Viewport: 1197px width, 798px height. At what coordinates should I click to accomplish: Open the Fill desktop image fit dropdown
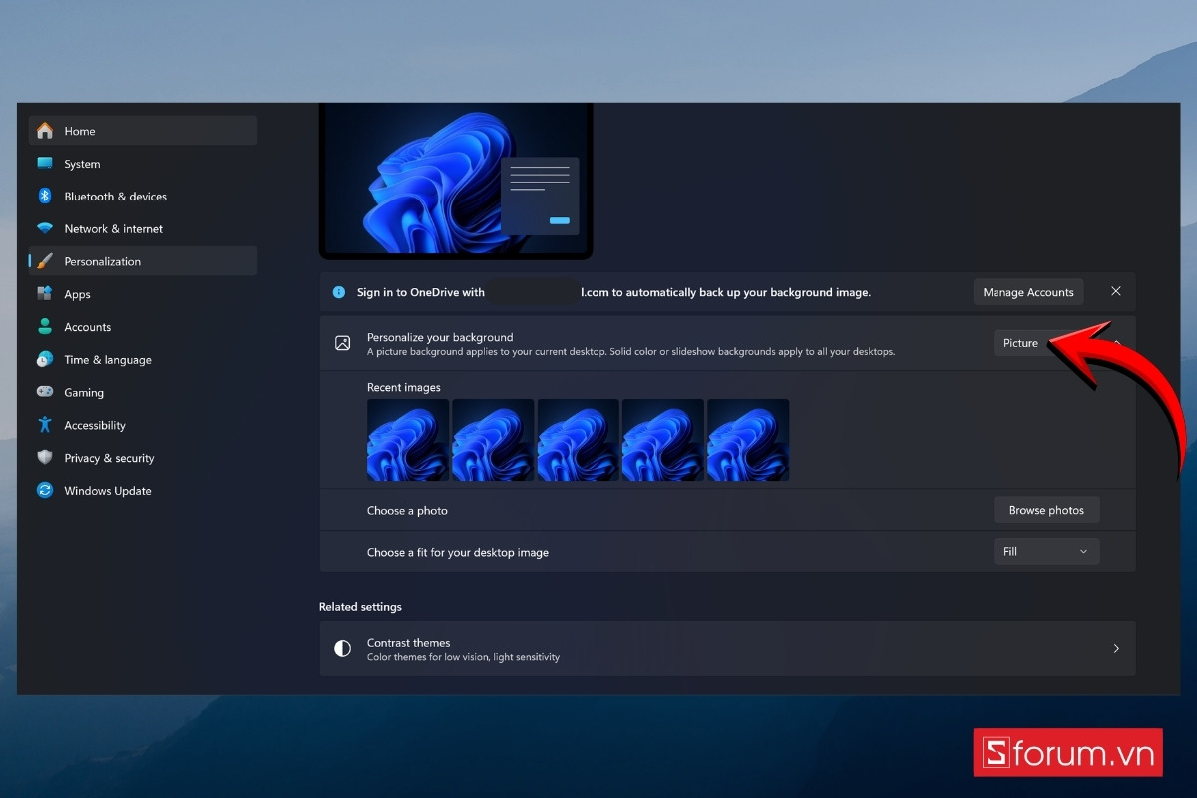1045,551
